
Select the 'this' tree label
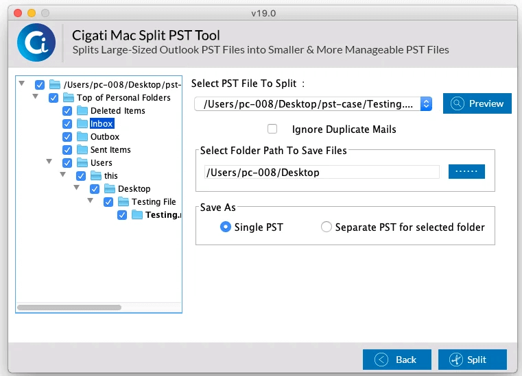111,175
